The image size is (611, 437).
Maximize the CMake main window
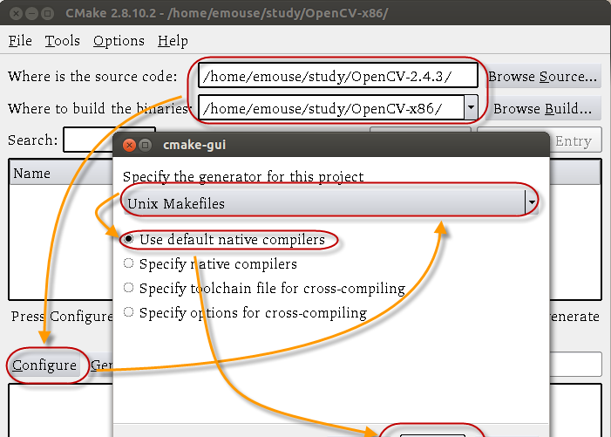(x=48, y=14)
